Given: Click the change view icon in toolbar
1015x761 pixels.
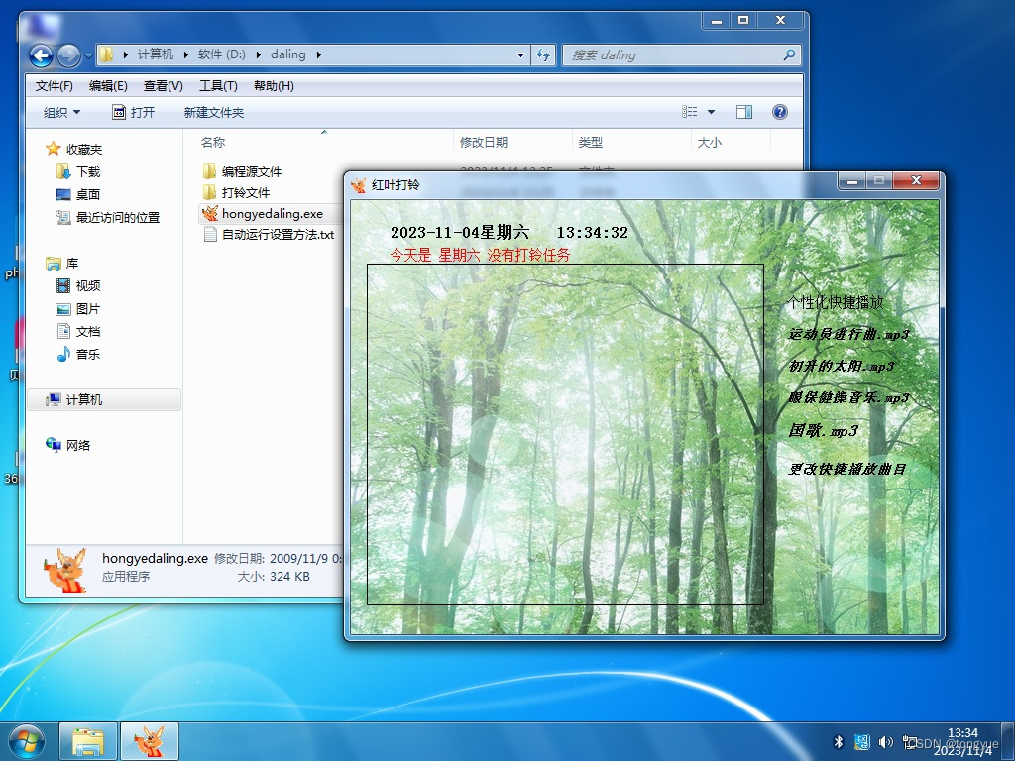Looking at the screenshot, I should pyautogui.click(x=690, y=112).
